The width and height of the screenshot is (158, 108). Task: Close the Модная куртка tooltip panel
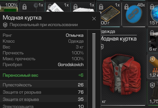tap(94, 19)
